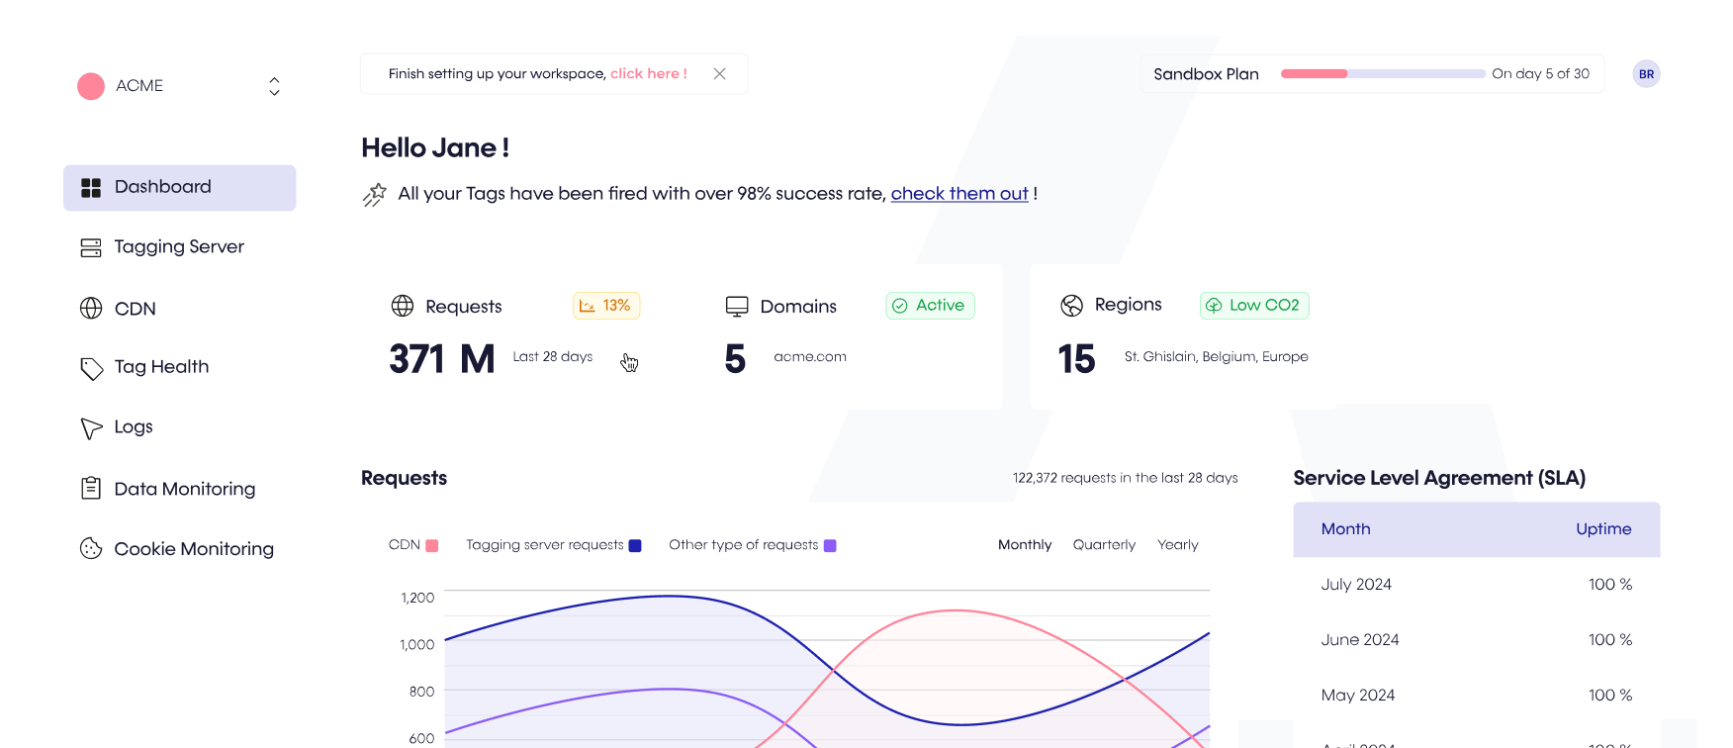Click the Cookie Monitoring cookie icon
This screenshot has width=1733, height=748.
[91, 548]
